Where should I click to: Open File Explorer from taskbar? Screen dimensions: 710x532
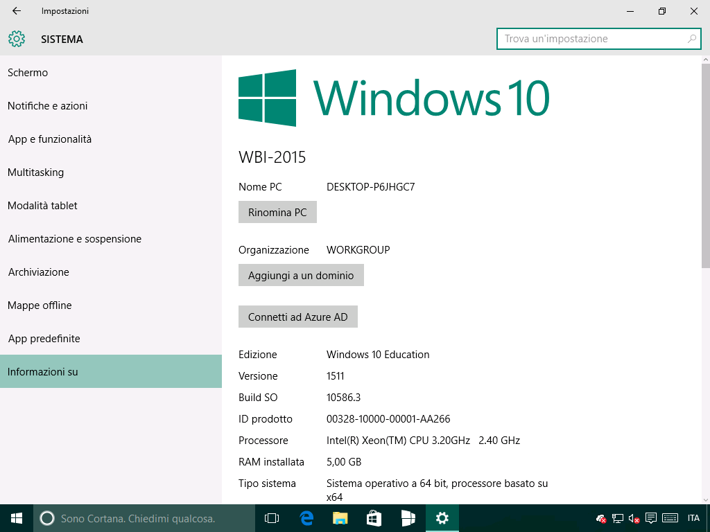[x=340, y=518]
